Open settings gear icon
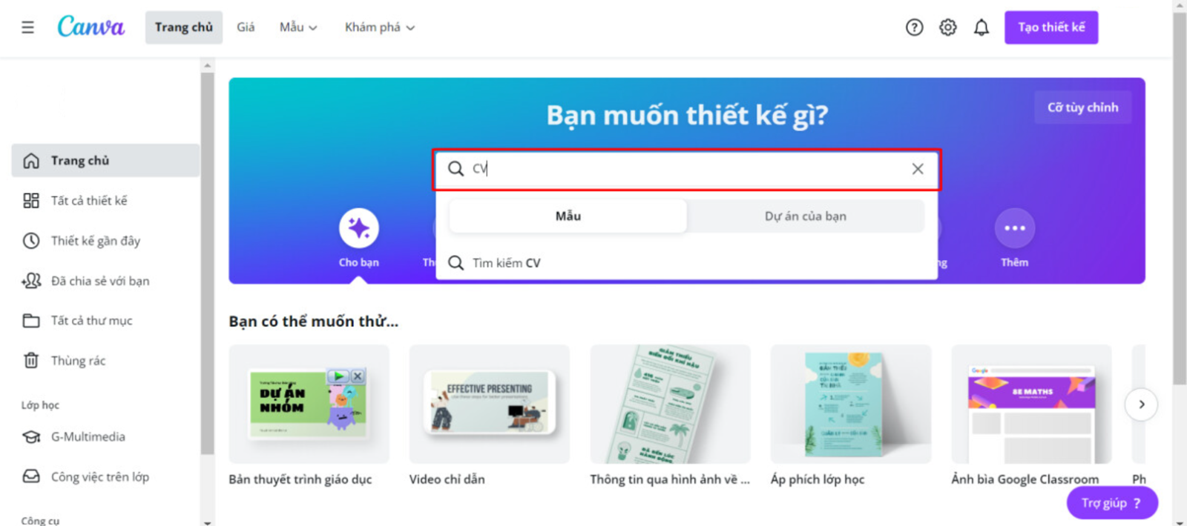1187x526 pixels. point(947,27)
